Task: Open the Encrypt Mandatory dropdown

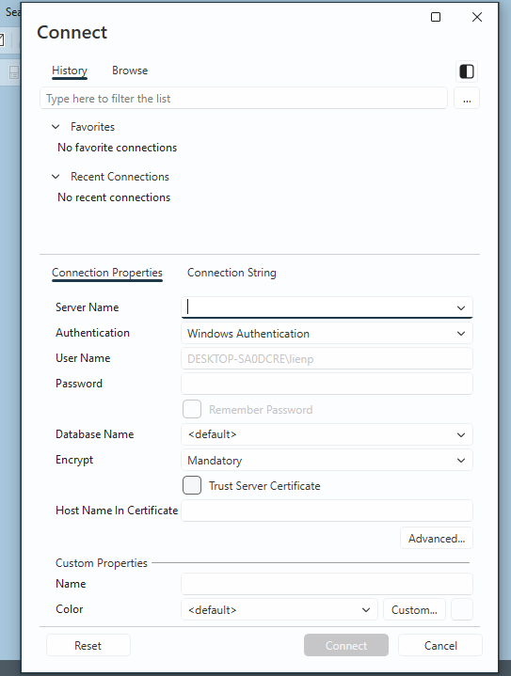Action: [x=327, y=460]
